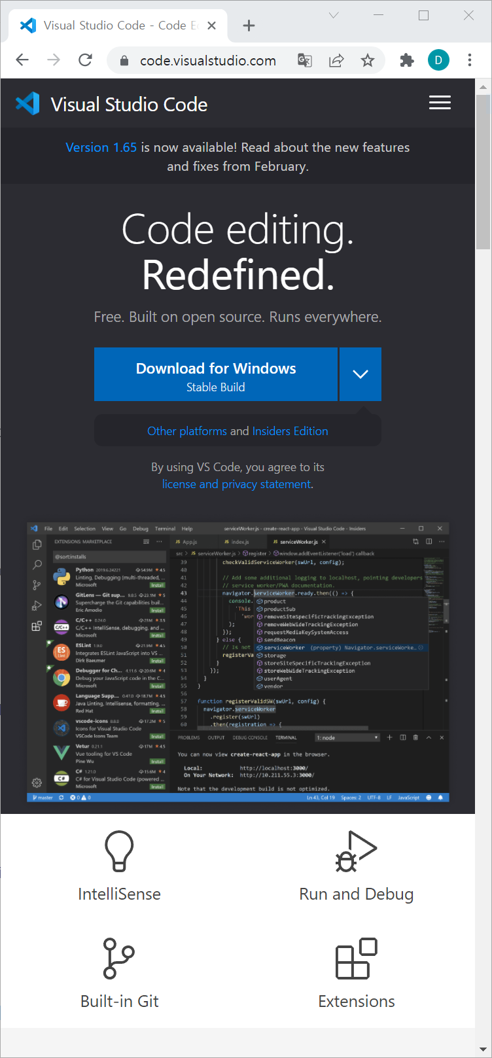Open the Version 1.65 link
Viewport: 492px width, 1058px height.
point(101,147)
